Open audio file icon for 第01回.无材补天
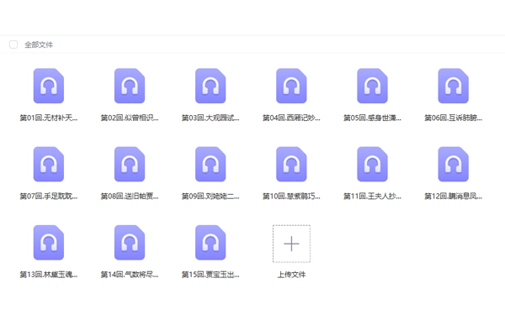Image resolution: width=505 pixels, height=336 pixels. tap(49, 86)
